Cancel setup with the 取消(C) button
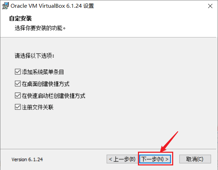Screen dimensions: 218x170 (x=195, y=159)
